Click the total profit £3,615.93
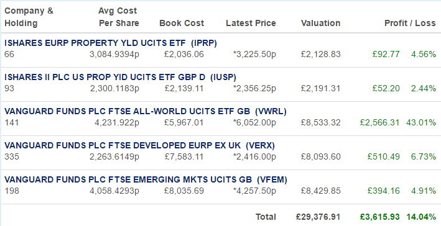The image size is (441, 226). tap(379, 217)
